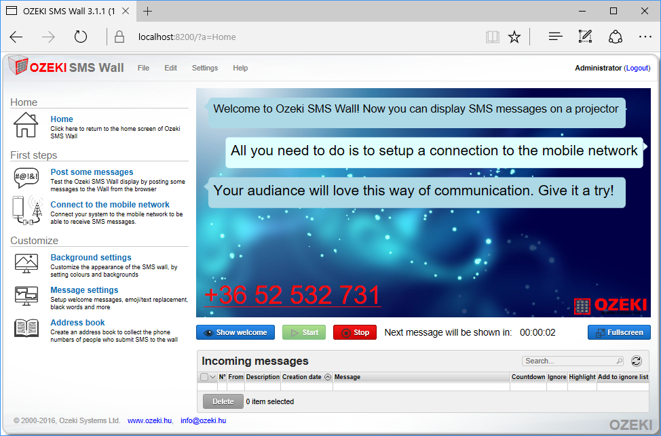Click the green Start button

tap(304, 332)
